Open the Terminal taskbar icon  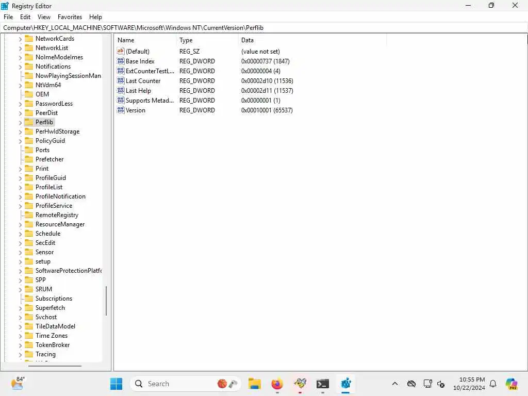pyautogui.click(x=323, y=384)
